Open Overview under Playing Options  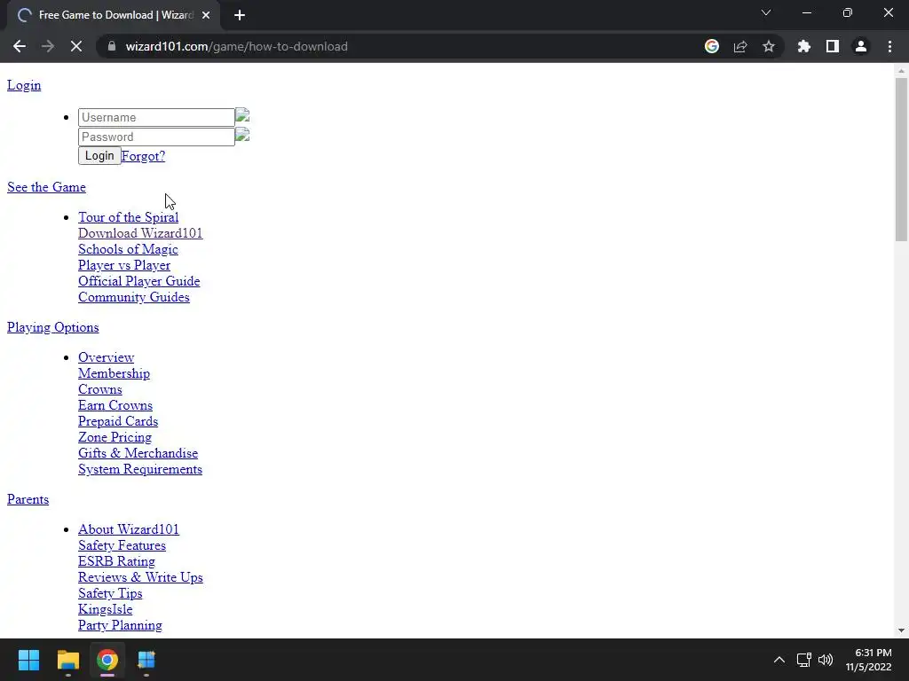107,357
